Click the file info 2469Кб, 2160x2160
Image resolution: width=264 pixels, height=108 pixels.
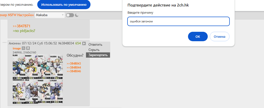[x=24, y=52]
